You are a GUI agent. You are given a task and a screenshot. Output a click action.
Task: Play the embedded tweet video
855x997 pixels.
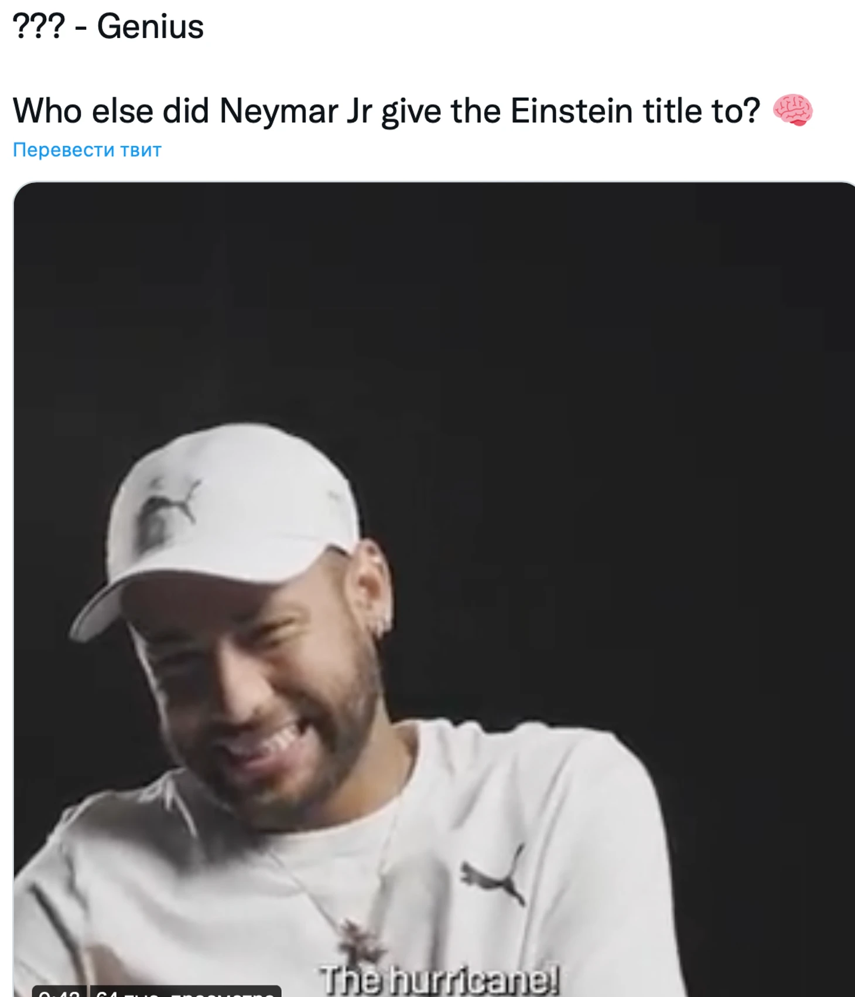(434, 589)
